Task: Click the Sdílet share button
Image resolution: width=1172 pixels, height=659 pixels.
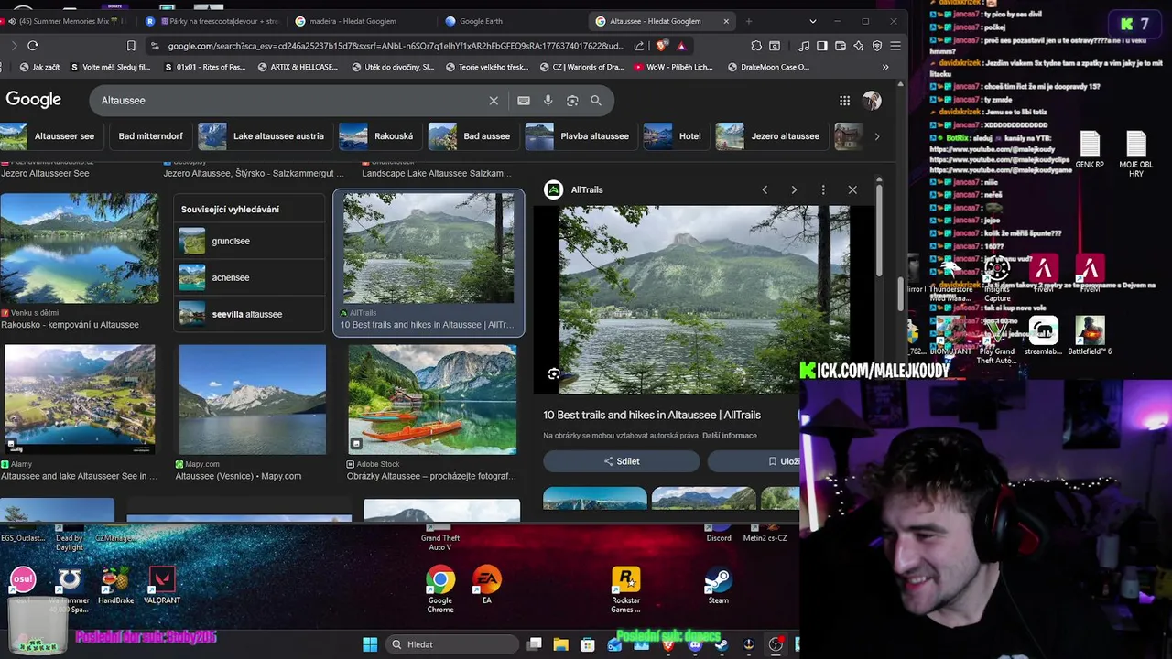Action: pyautogui.click(x=622, y=461)
